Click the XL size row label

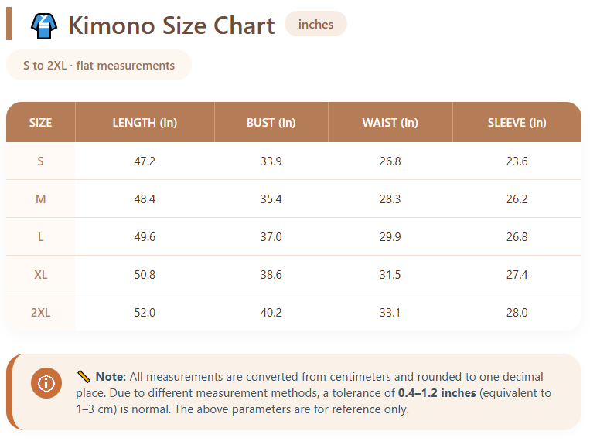[x=40, y=275]
